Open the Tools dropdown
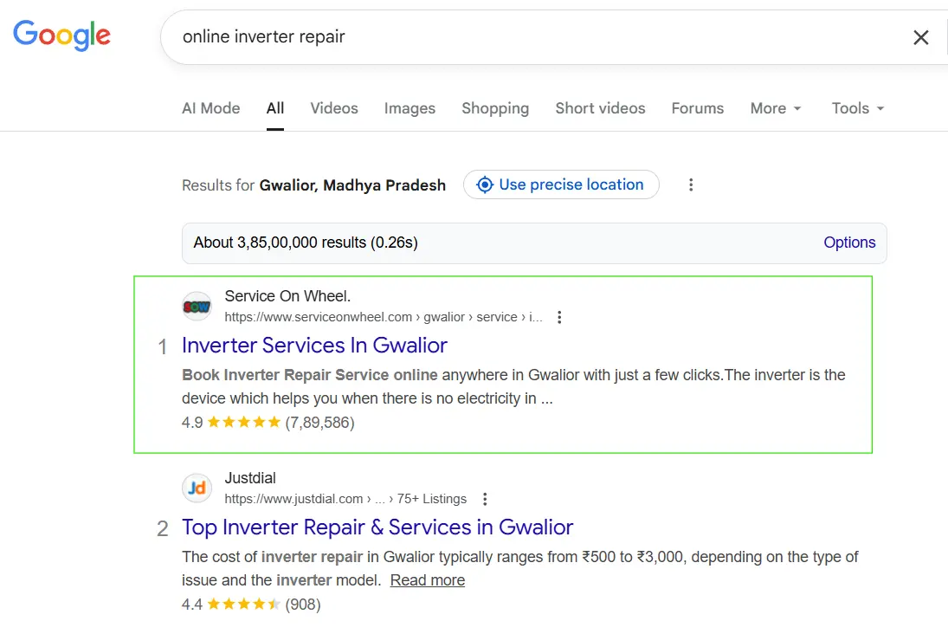Viewport: 948px width, 634px height. tap(857, 108)
